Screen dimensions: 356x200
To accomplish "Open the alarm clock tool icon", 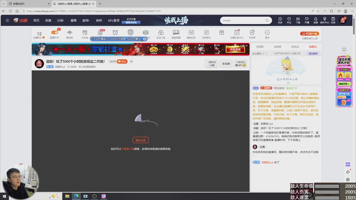I will coord(115,32).
